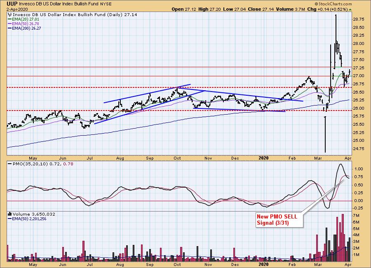Click the 0.00 PMO axis label
The height and width of the screenshot is (268, 371).
pyautogui.click(x=359, y=201)
